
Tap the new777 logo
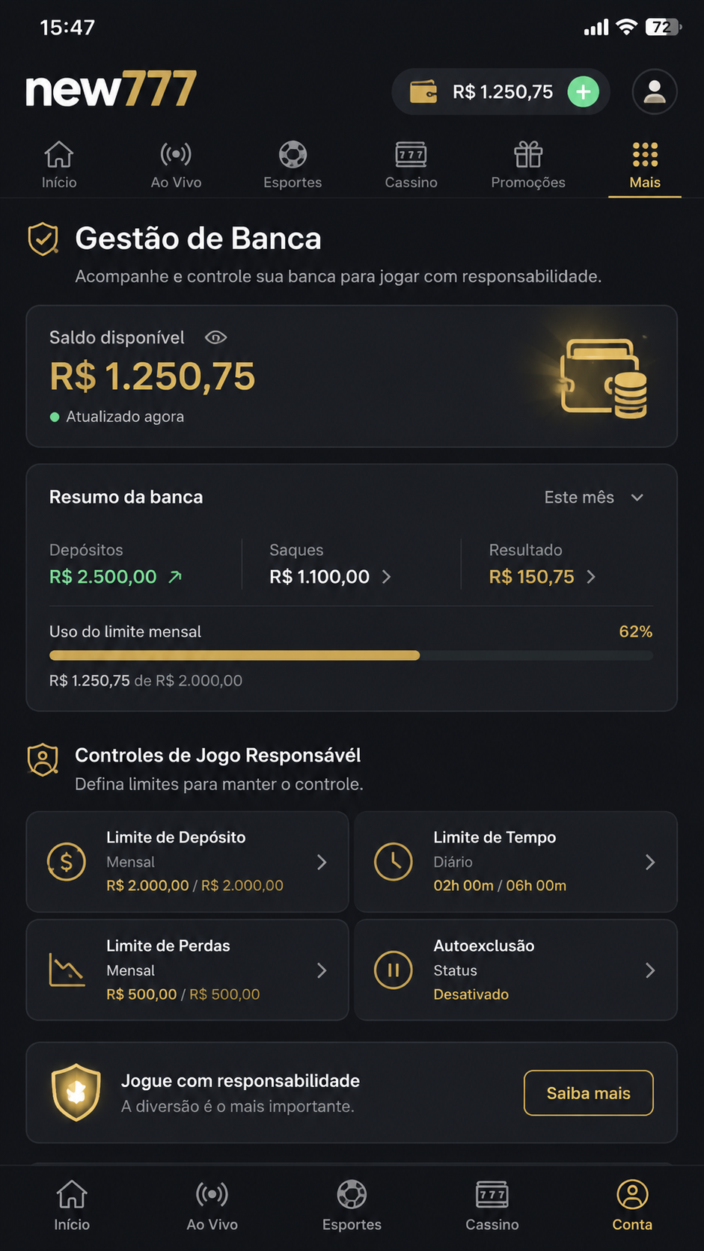click(111, 90)
